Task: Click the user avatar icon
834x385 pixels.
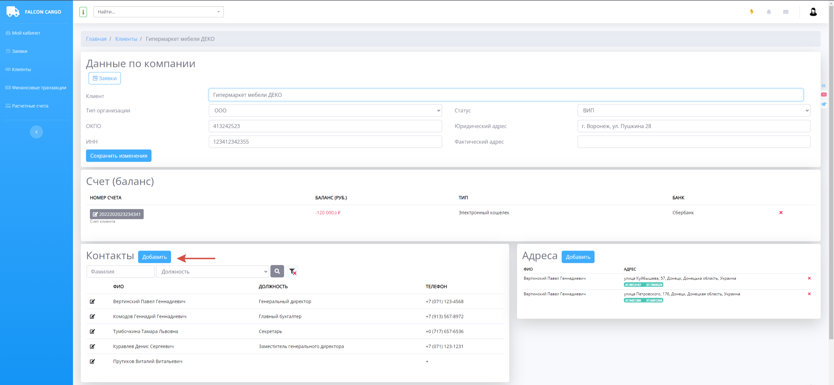Action: [x=813, y=12]
